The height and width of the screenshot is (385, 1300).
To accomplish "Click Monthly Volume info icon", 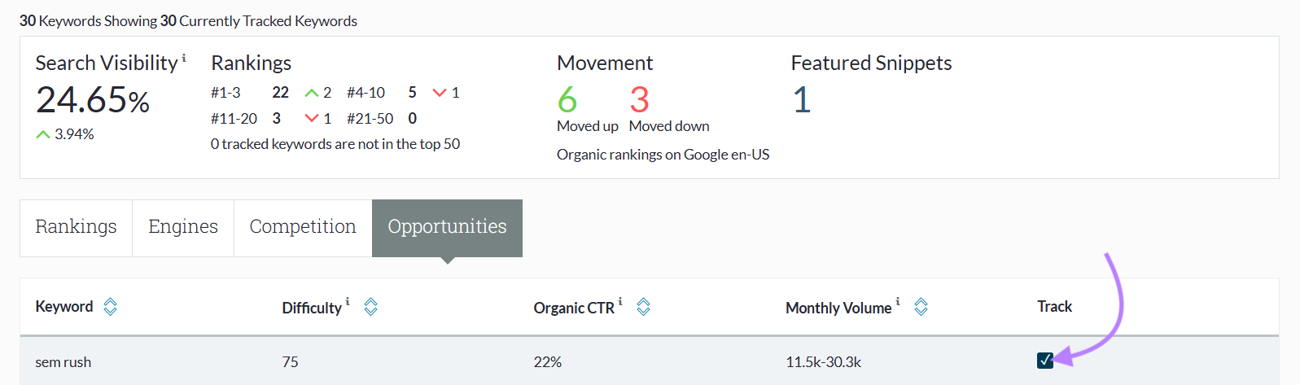I will 898,301.
